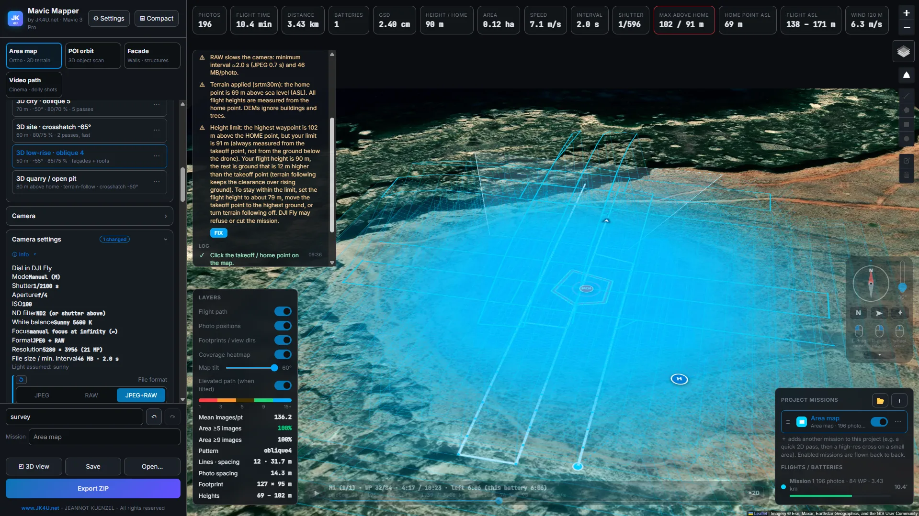Click the JK4U app logo
The height and width of the screenshot is (516, 919).
pyautogui.click(x=15, y=18)
